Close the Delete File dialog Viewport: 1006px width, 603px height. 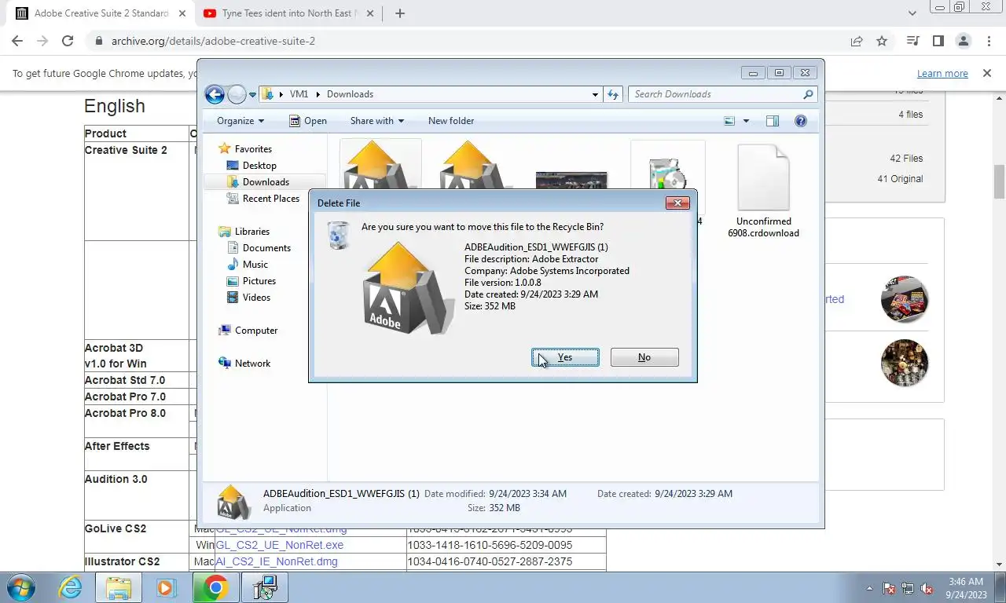677,203
